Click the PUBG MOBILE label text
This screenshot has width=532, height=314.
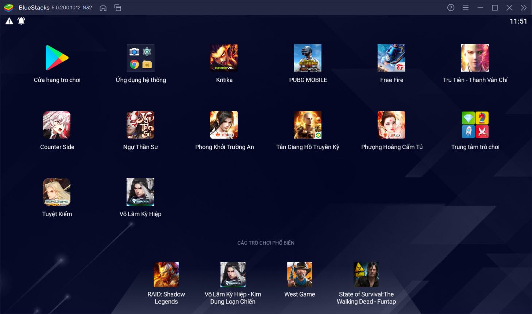pyautogui.click(x=308, y=80)
